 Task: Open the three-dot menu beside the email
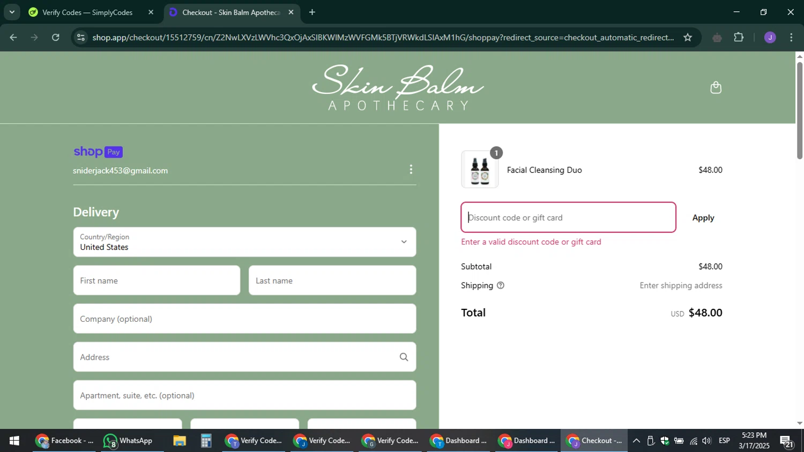pos(411,169)
